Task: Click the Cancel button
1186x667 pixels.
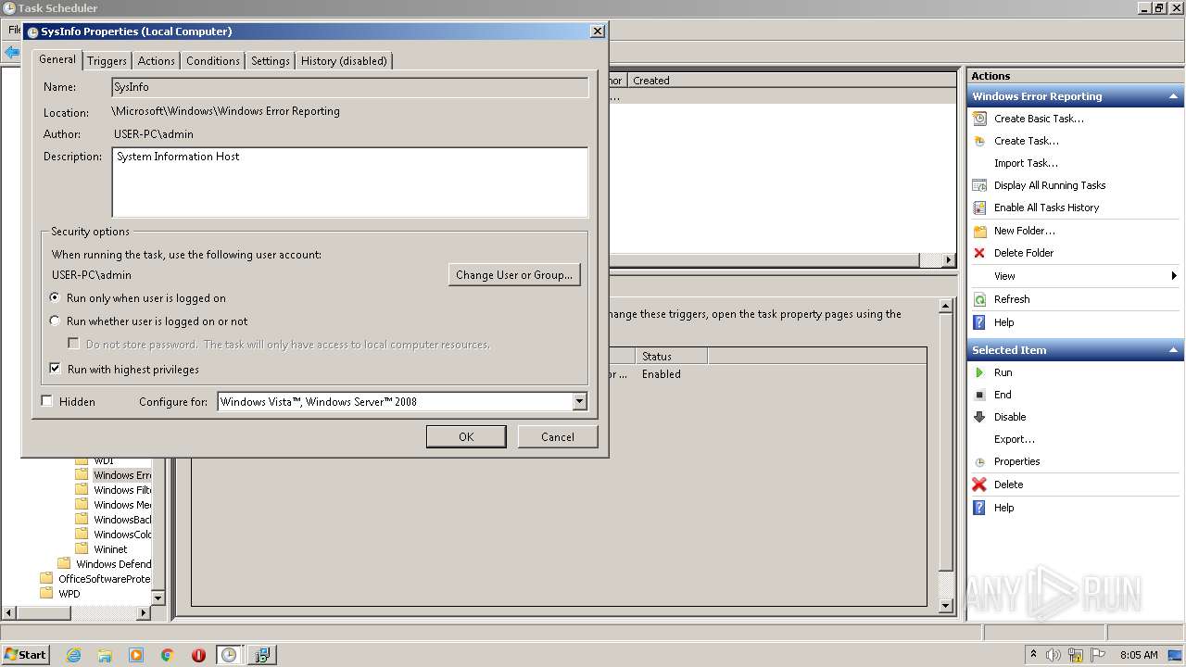Action: [557, 436]
